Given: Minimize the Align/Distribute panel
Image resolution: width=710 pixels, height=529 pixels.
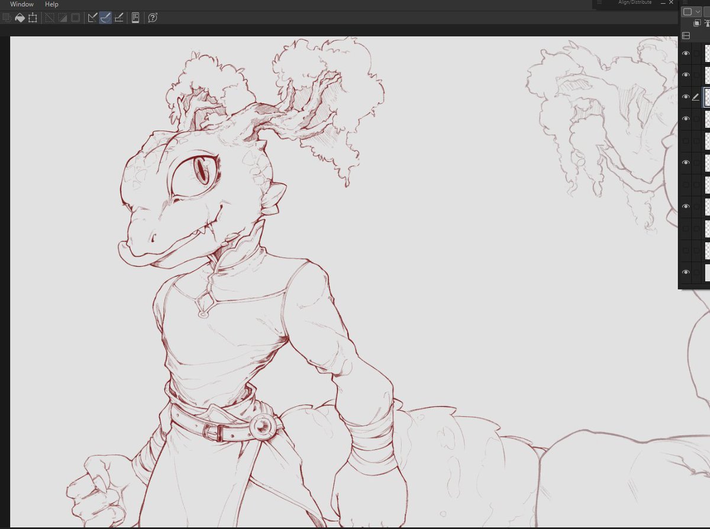Looking at the screenshot, I should coord(663,3).
